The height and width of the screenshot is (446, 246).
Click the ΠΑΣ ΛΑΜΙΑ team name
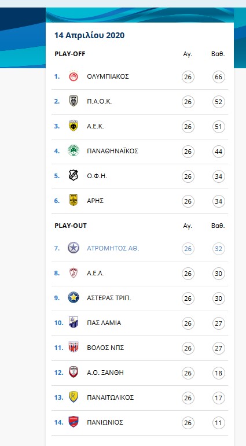point(104,323)
